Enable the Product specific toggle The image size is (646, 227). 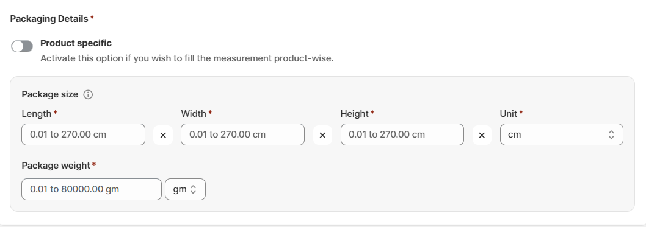tap(22, 46)
